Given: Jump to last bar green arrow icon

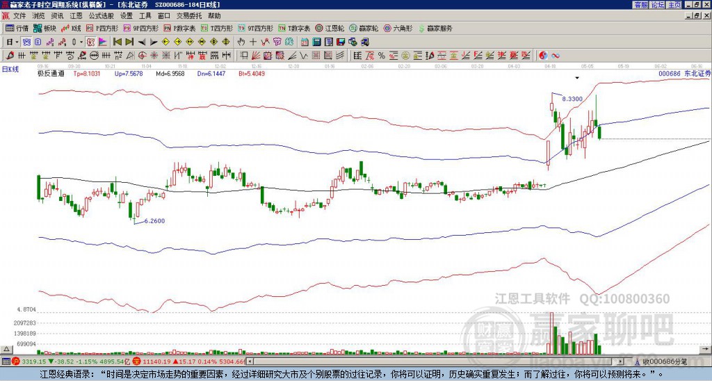Looking at the screenshot, I should [129, 42].
